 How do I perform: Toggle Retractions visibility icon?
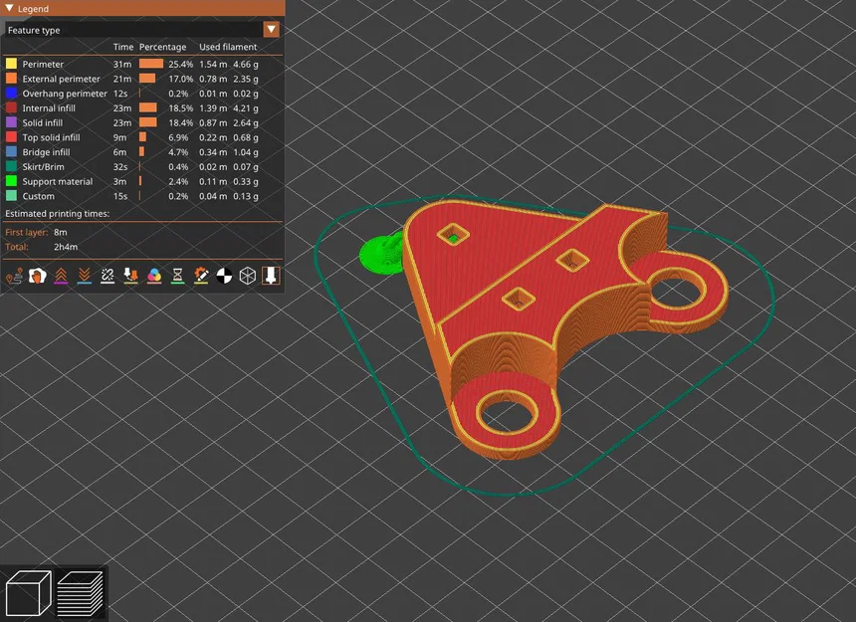click(x=61, y=276)
